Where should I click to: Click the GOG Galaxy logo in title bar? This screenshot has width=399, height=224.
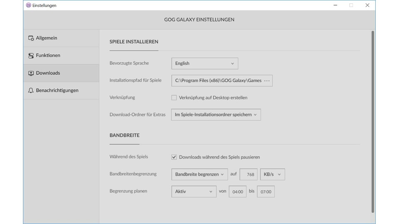[28, 5]
